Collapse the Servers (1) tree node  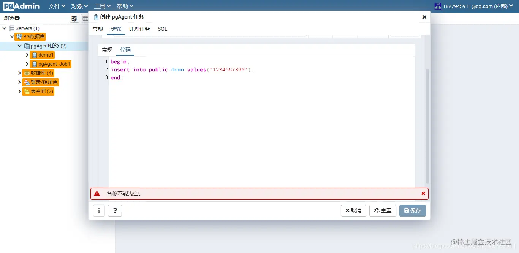pos(5,28)
